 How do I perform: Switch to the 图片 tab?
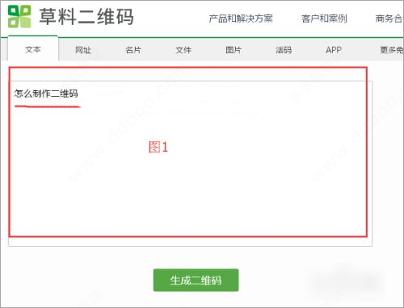coord(234,50)
